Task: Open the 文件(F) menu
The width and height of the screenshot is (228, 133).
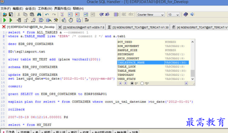Action: (x=6, y=9)
